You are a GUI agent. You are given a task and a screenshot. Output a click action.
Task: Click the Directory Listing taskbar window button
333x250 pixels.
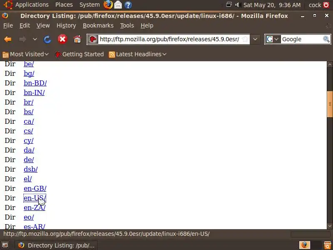coord(56,245)
